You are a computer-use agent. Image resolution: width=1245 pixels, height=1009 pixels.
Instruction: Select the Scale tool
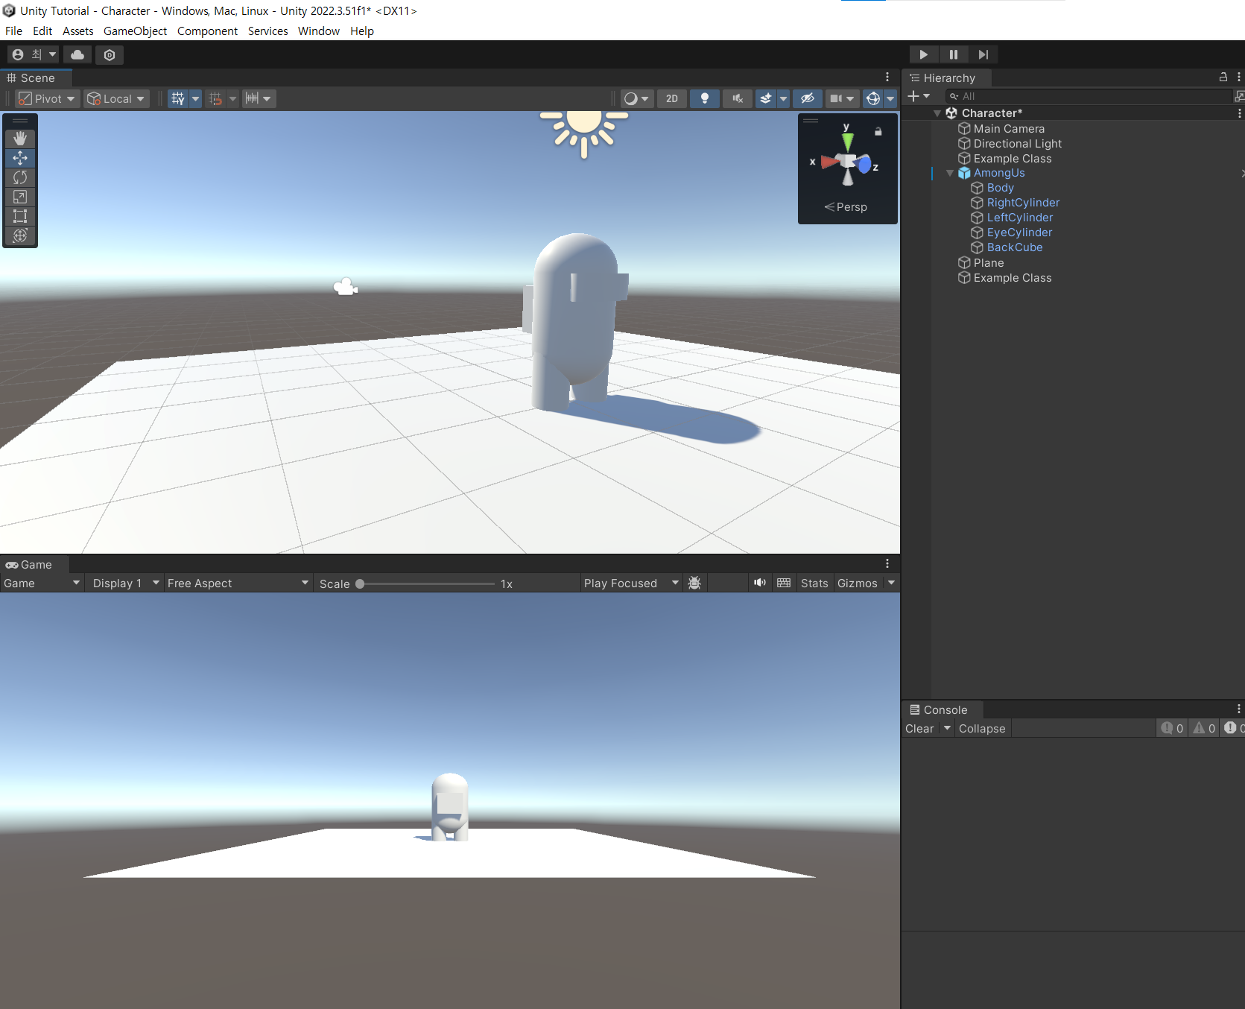tap(20, 197)
